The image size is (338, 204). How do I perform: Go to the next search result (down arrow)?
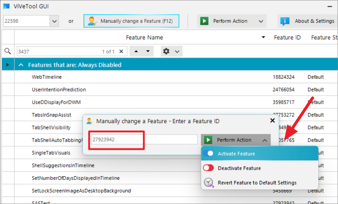tap(148, 51)
